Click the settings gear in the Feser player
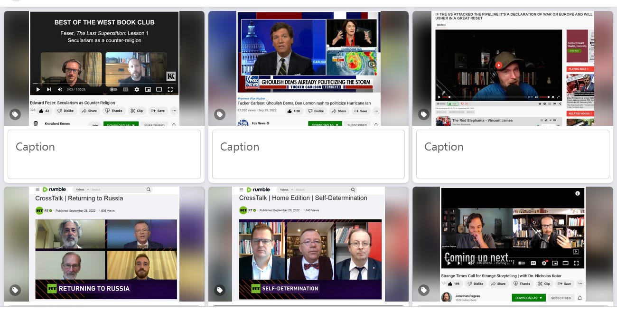Viewport: 617px width, 312px height. click(x=137, y=89)
